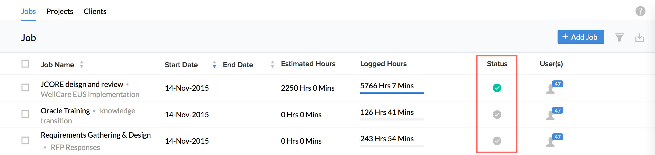
Task: Sort by Start Date arrows
Action: coord(214,64)
